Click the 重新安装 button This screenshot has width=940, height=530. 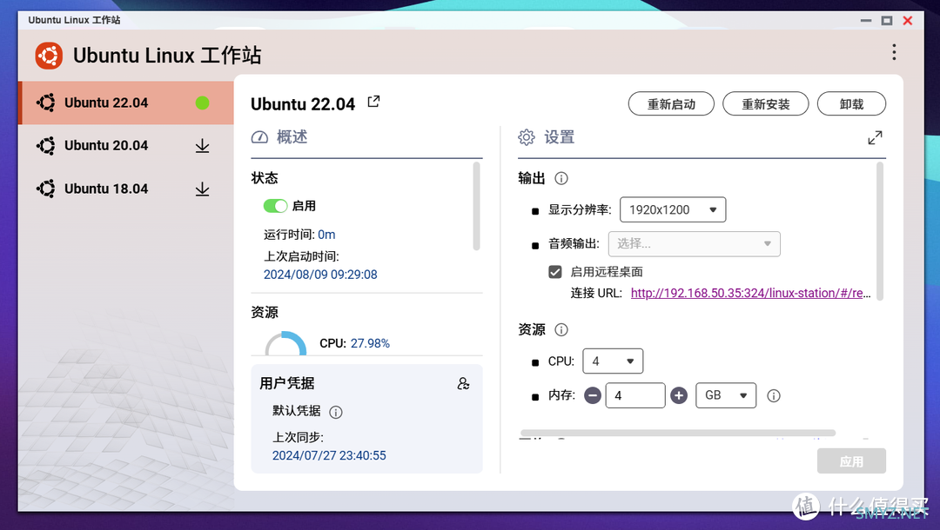coord(766,104)
